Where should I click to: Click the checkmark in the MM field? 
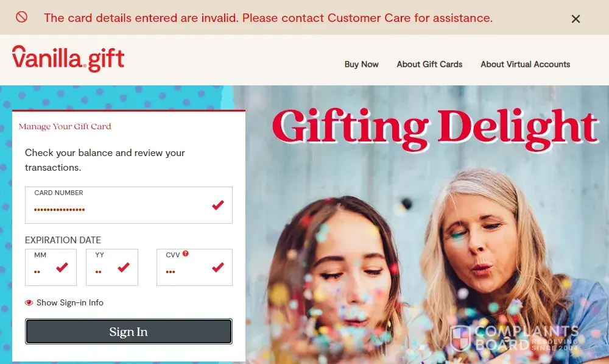[62, 267]
